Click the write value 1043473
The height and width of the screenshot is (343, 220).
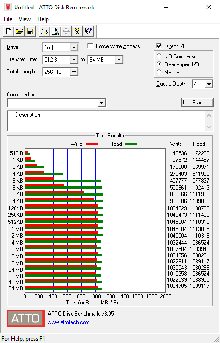177,215
